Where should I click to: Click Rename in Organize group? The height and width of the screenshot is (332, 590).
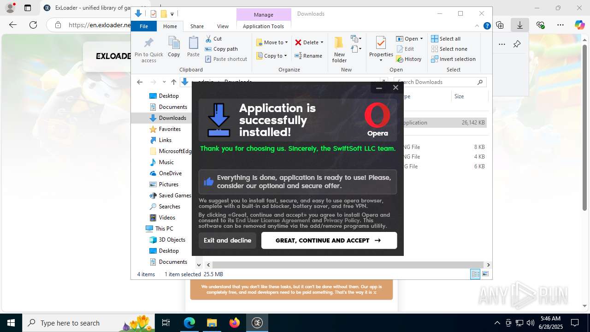coord(308,56)
